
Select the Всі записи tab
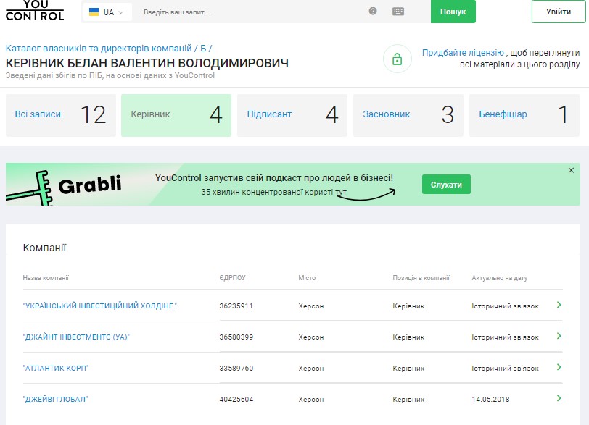pyautogui.click(x=61, y=115)
